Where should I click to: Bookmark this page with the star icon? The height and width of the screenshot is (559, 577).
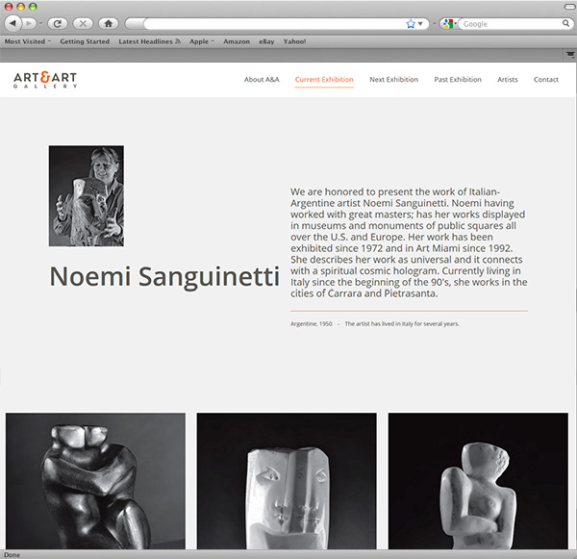(411, 24)
